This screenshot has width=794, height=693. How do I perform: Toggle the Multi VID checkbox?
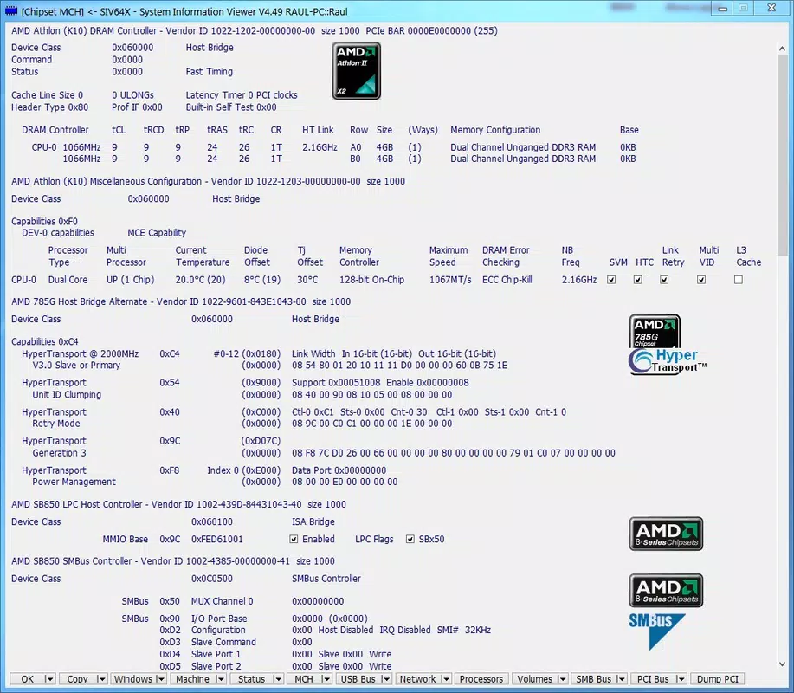700,280
